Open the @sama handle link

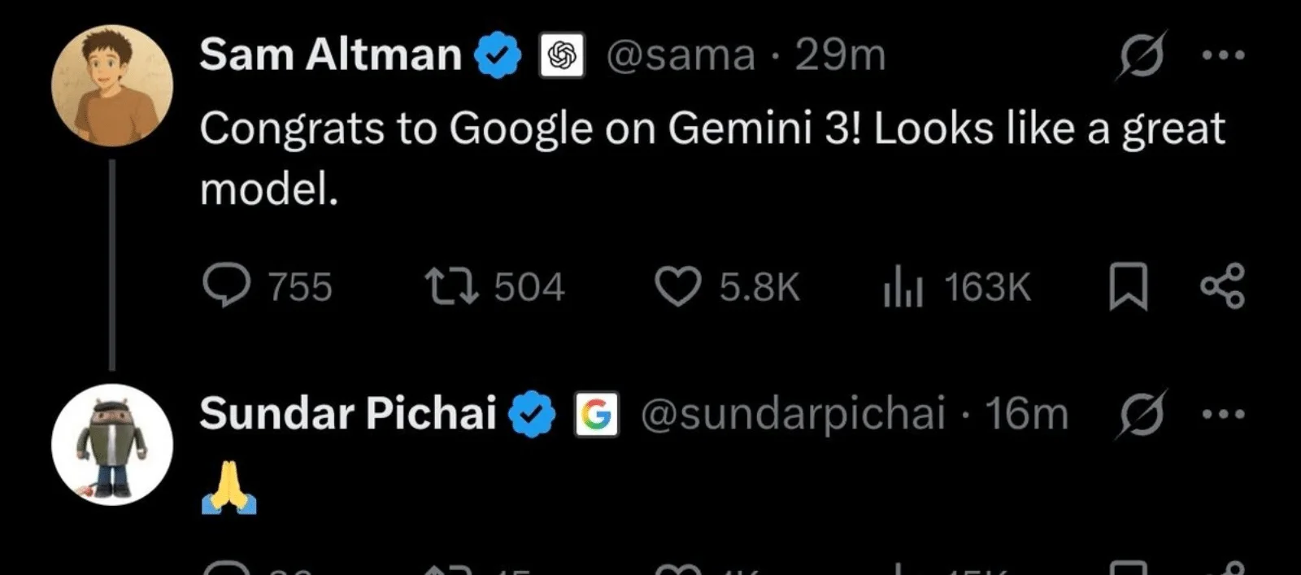pos(681,55)
